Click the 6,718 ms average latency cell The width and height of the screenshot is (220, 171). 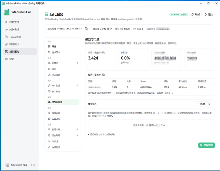(182, 87)
